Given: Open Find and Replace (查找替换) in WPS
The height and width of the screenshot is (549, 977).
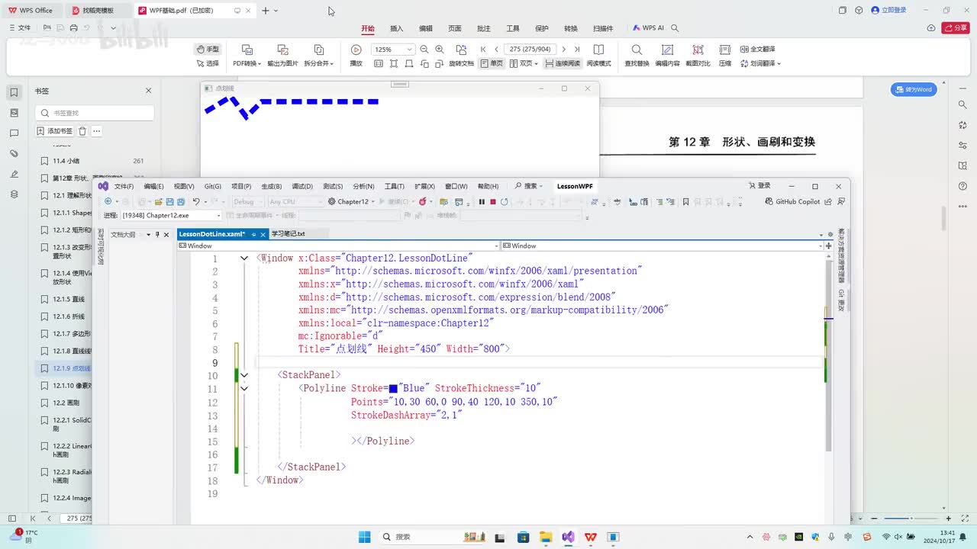Looking at the screenshot, I should (637, 56).
